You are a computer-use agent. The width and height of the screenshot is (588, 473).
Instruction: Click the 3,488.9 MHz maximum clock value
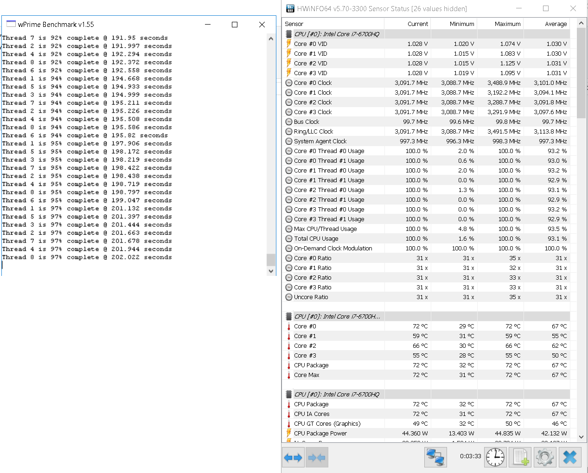504,83
